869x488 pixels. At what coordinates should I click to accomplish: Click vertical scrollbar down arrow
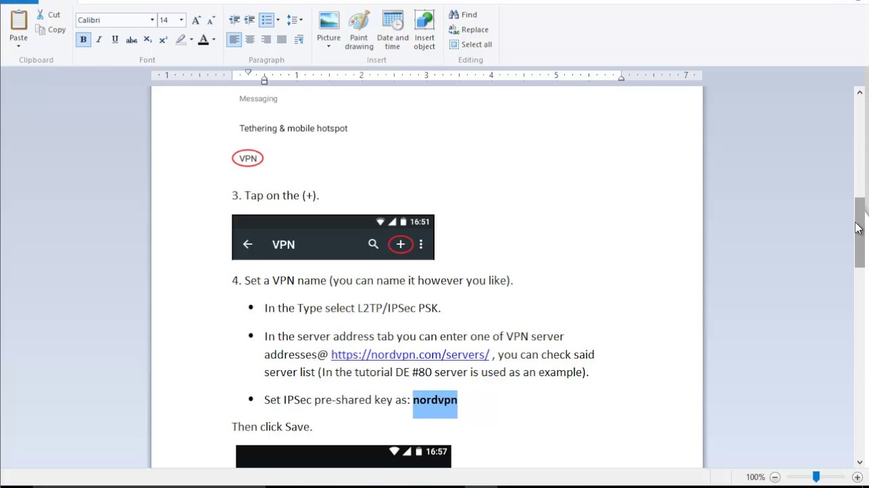point(859,462)
